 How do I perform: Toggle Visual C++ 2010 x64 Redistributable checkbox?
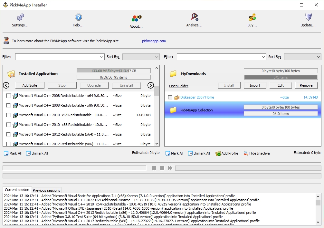tap(8, 115)
